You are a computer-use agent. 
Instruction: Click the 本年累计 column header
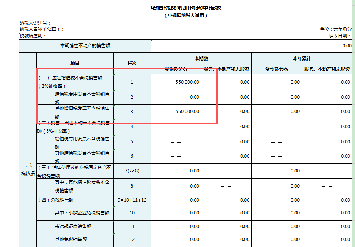pos(302,59)
